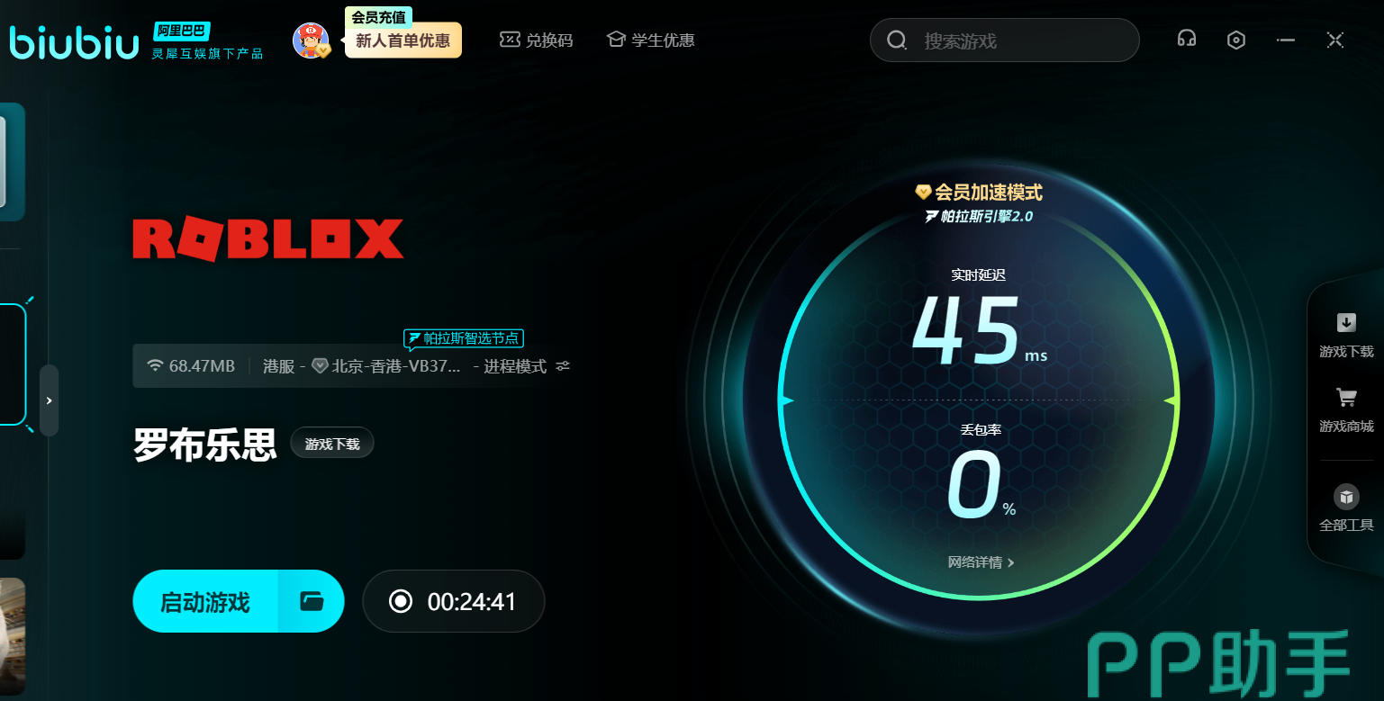The width and height of the screenshot is (1384, 701).
Task: Open the user avatar profile
Action: [311, 40]
